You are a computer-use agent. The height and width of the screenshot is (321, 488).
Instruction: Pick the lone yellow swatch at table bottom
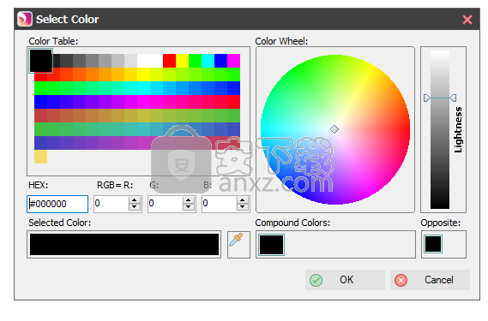pos(41,157)
